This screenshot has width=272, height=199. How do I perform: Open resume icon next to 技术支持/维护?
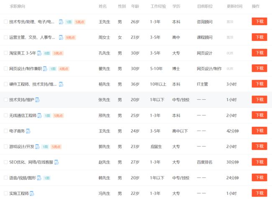coord(37,100)
